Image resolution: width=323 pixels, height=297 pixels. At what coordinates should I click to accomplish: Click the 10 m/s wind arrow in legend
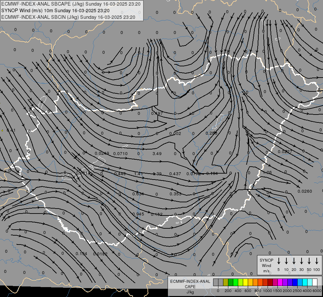[x=286, y=261]
